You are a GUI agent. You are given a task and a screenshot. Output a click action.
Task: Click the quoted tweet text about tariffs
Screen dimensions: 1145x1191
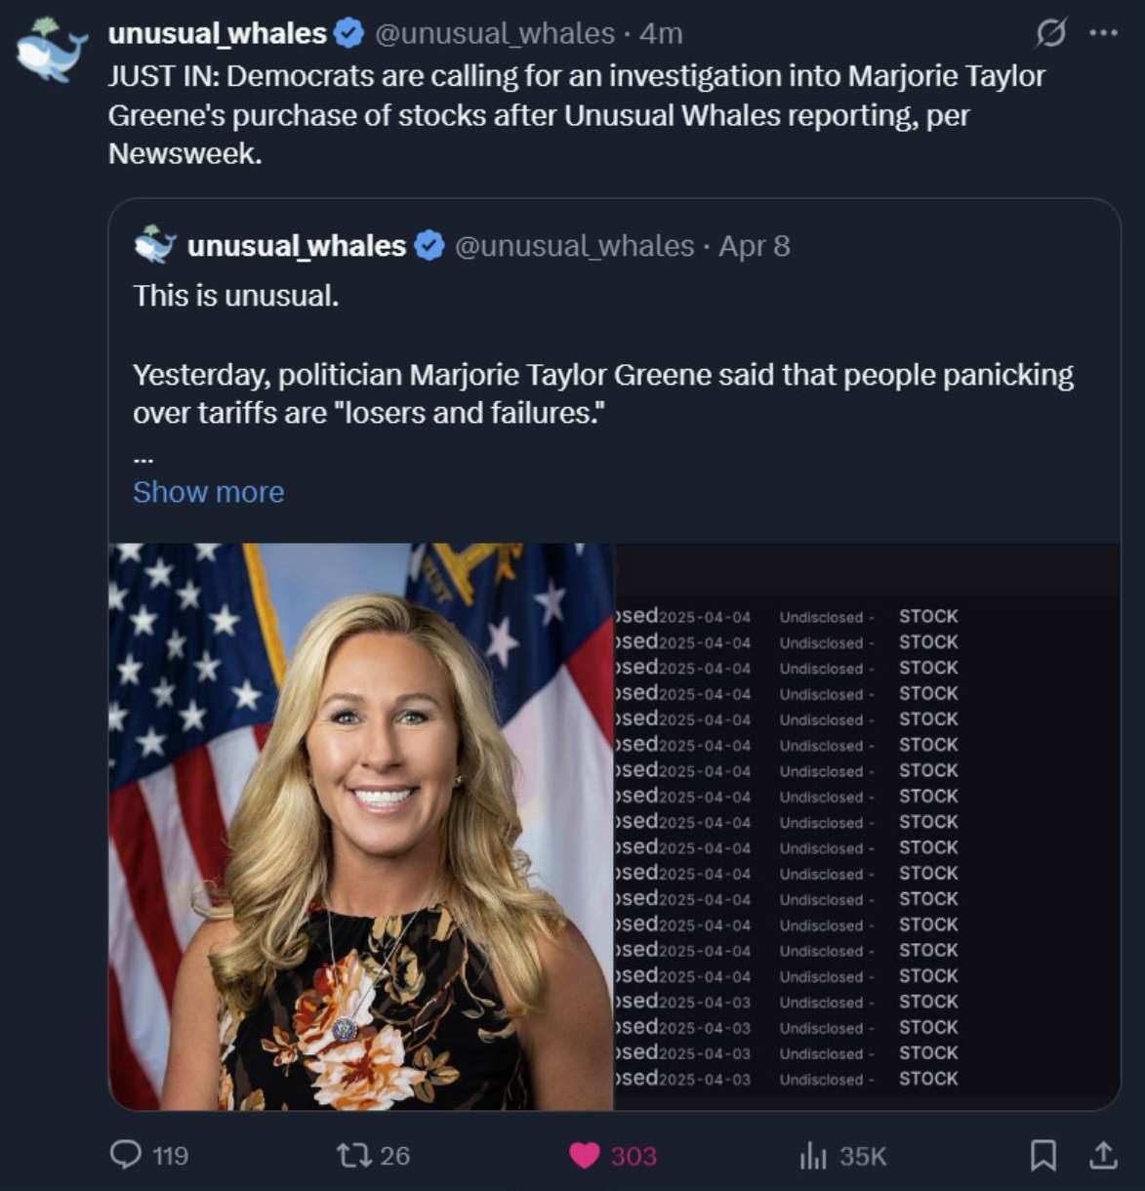point(602,393)
